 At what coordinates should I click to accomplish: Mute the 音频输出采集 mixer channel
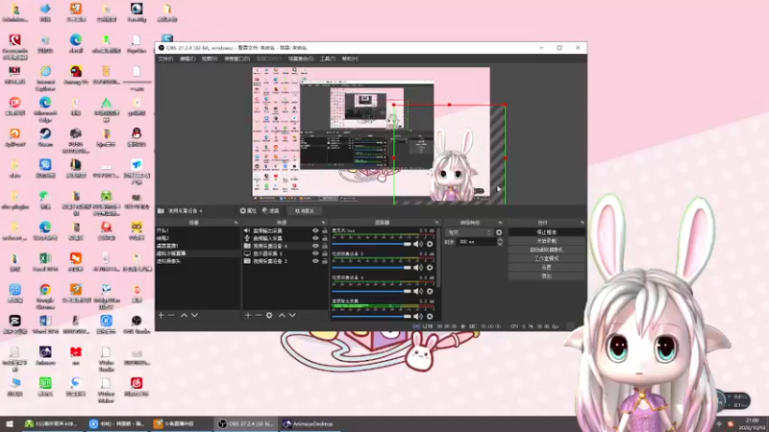(x=418, y=316)
